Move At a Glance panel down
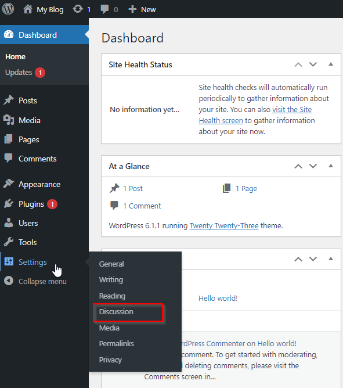343x388 pixels. pyautogui.click(x=313, y=166)
